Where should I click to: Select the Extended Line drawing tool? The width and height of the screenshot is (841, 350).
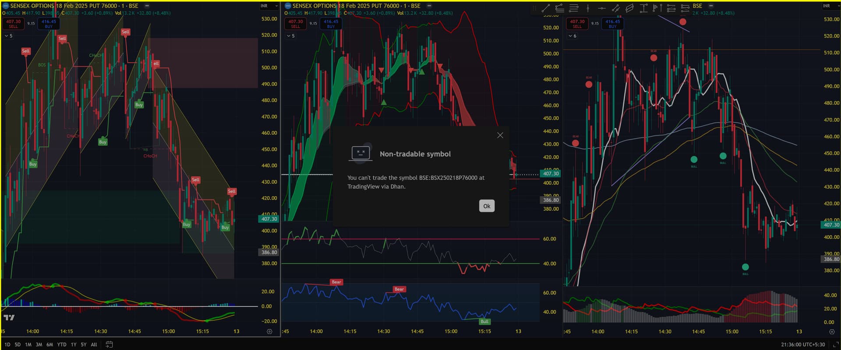(x=616, y=7)
